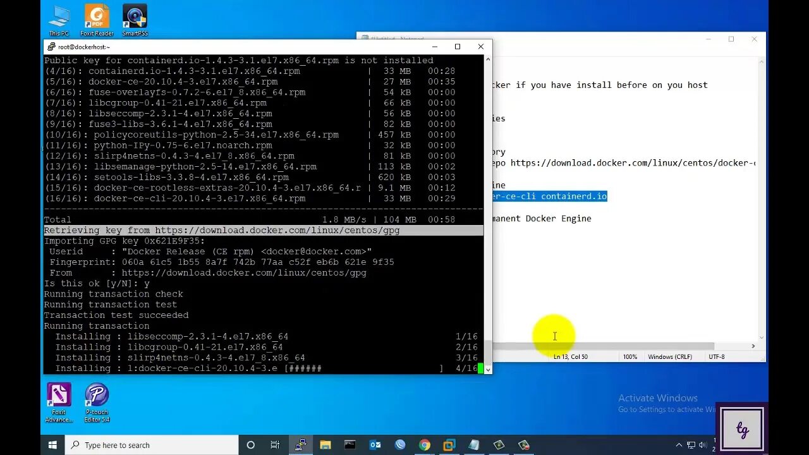Click the 'Retrieving key from' highlighted terminal line

(264, 231)
